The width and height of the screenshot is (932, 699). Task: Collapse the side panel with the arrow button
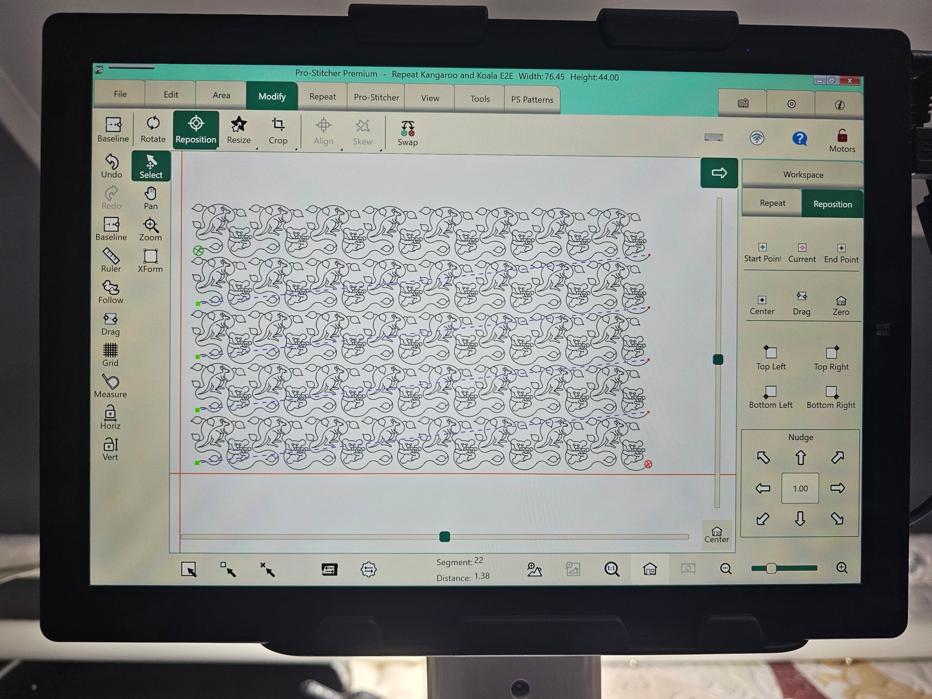(x=719, y=173)
